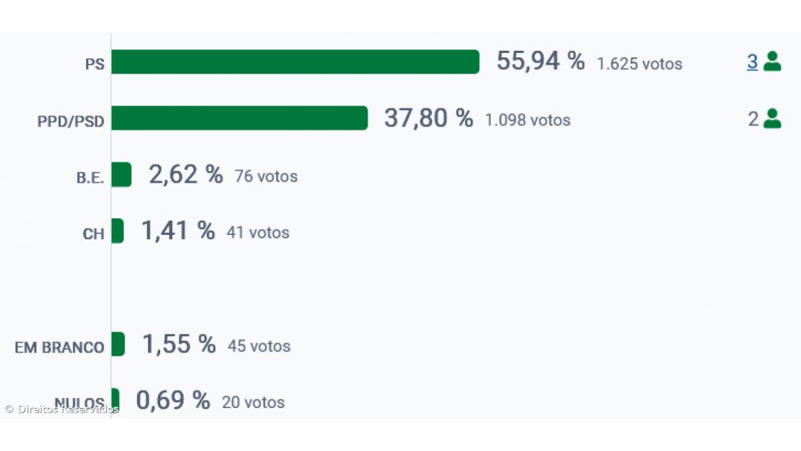Click the 1.625 votos text
Viewport: 801px width, 451px height.
pyautogui.click(x=639, y=64)
